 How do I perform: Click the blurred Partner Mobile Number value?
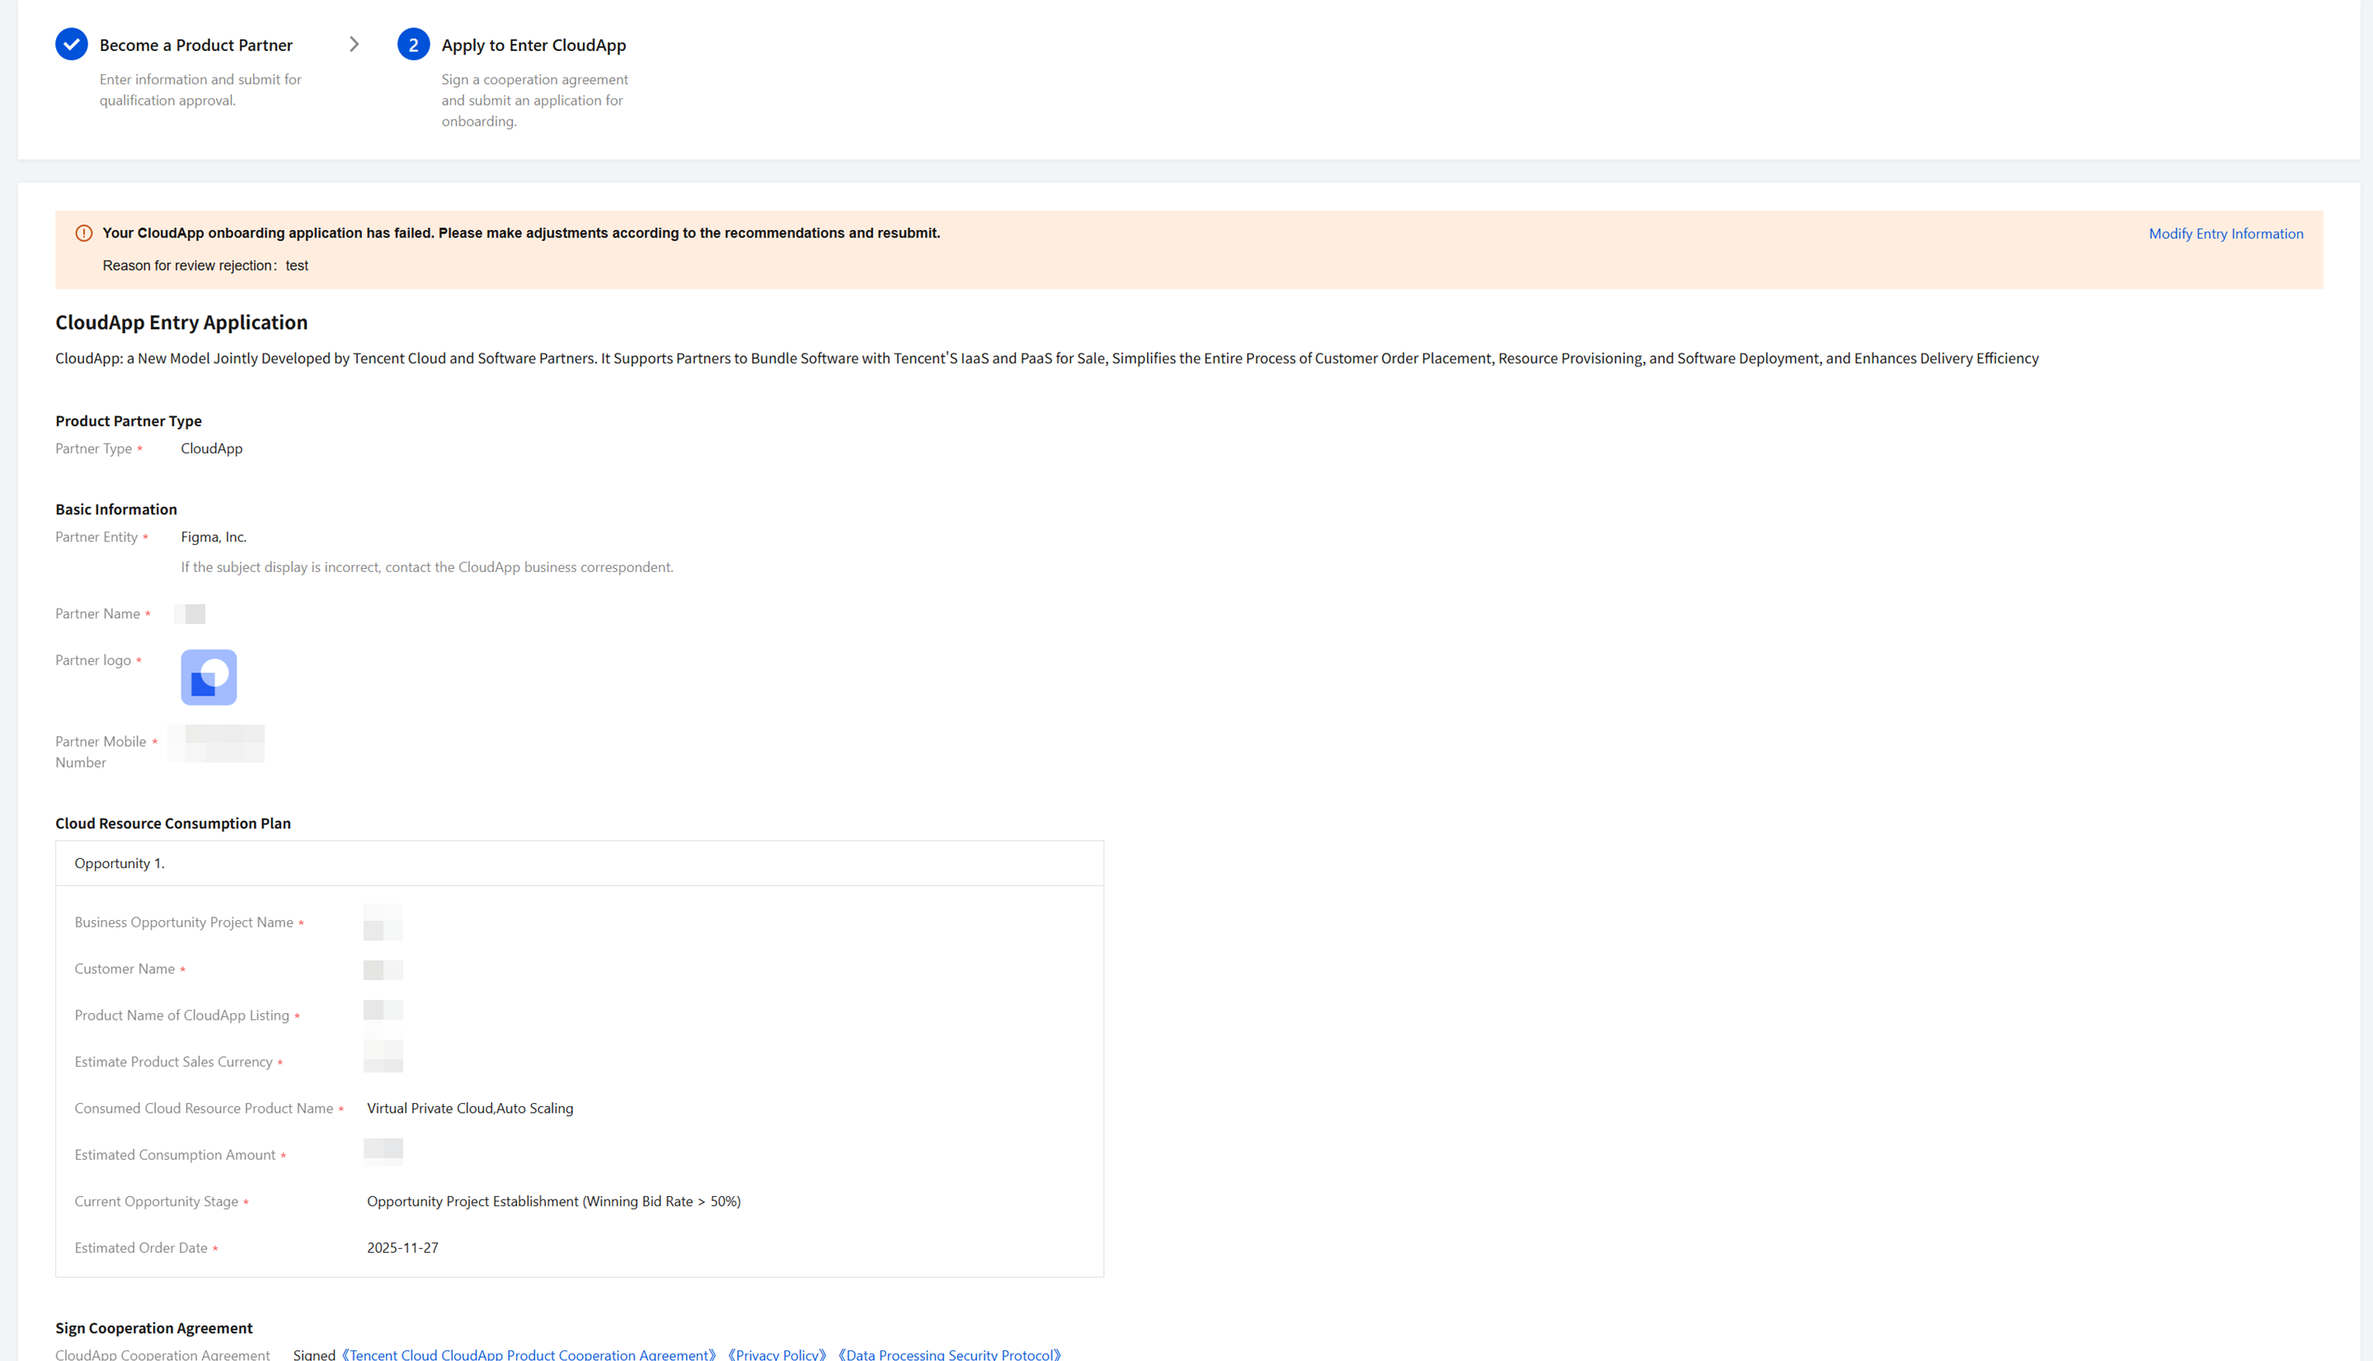(218, 743)
